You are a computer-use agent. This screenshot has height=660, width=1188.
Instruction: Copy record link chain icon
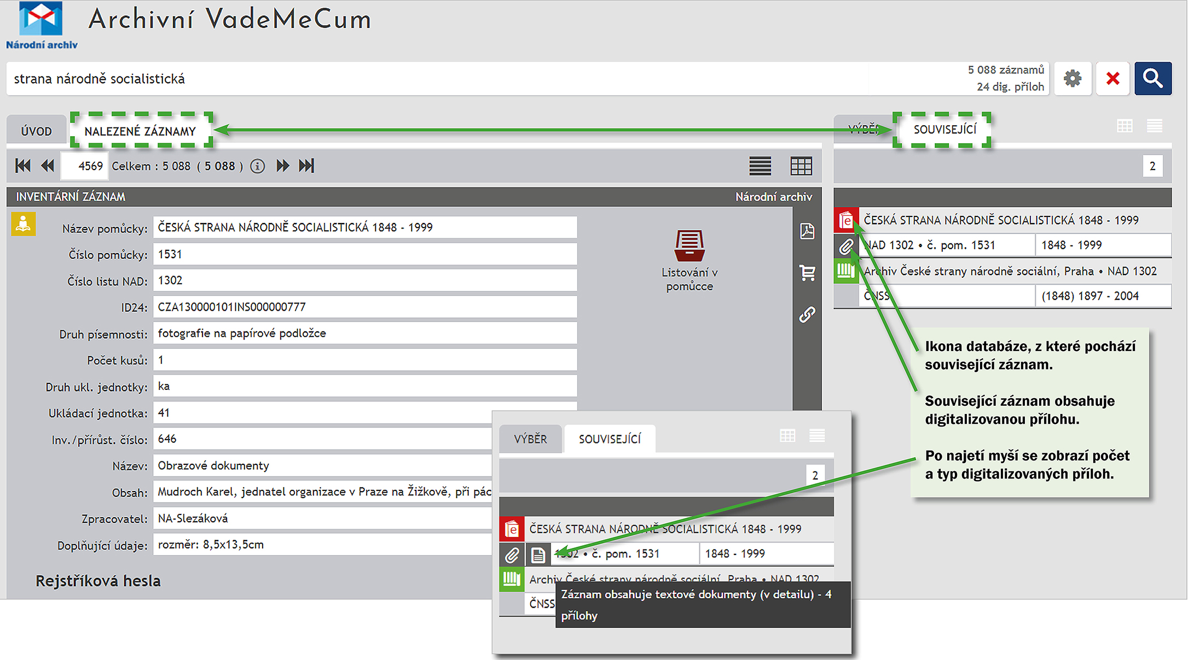807,314
